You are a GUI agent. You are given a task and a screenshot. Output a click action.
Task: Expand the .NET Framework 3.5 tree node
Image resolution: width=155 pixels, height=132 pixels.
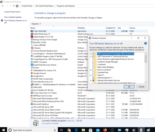tap(91, 54)
